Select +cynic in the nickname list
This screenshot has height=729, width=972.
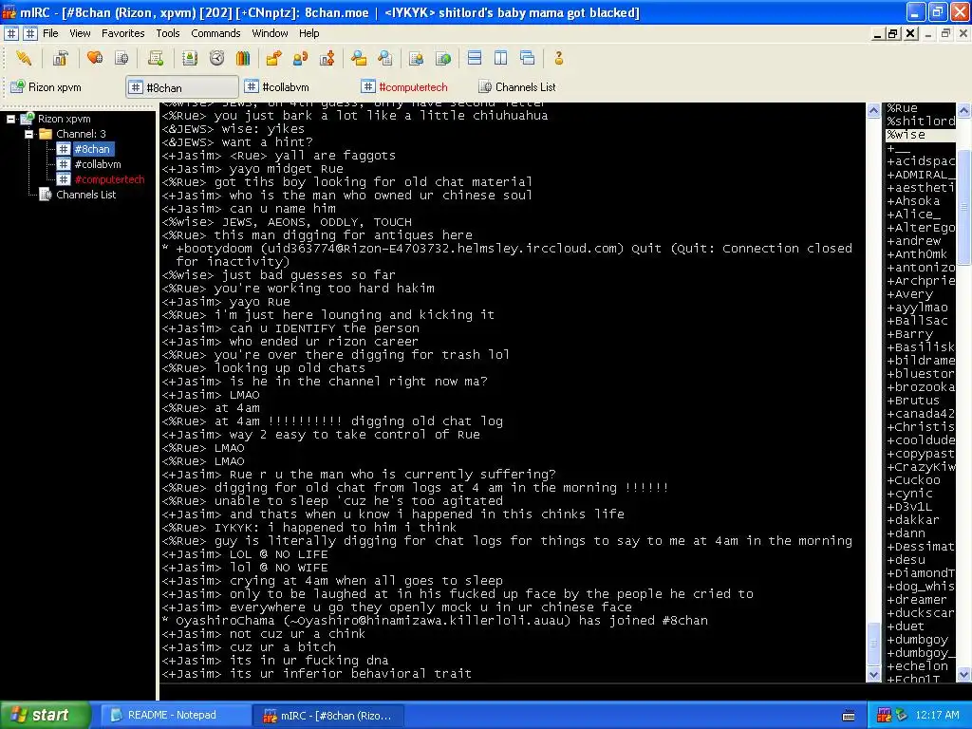920,494
